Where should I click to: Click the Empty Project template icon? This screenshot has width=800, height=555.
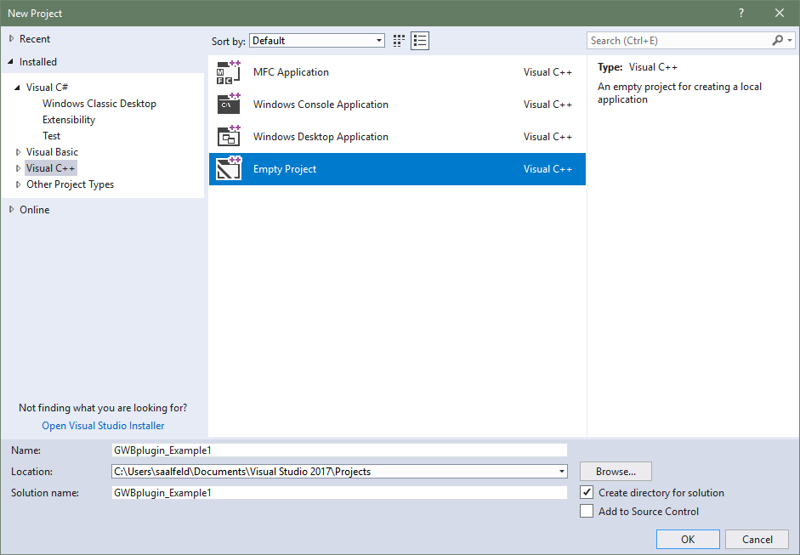[229, 169]
